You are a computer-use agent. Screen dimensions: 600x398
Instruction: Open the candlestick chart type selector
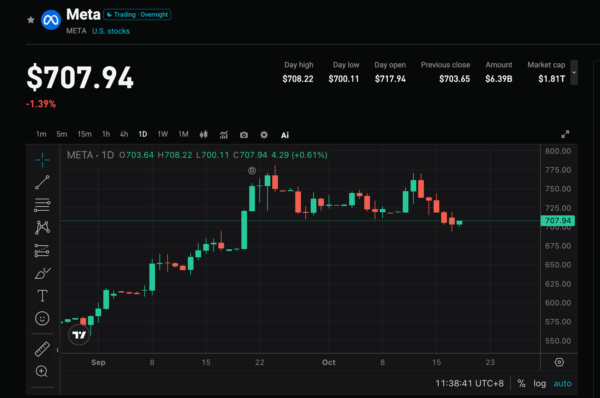click(204, 135)
